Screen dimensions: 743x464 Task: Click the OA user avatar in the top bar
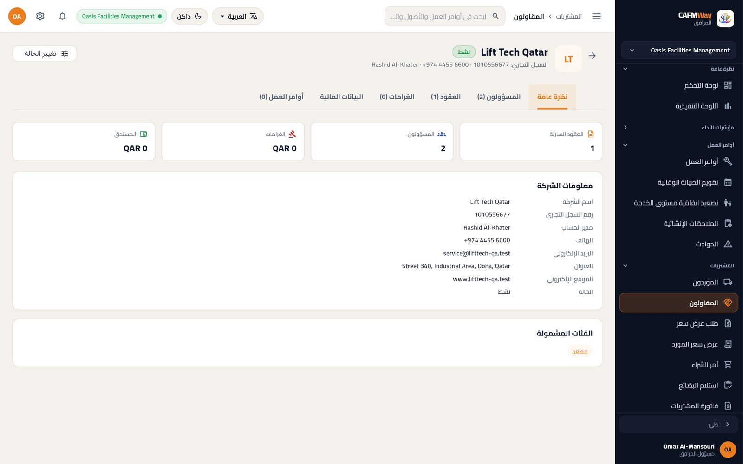(17, 16)
